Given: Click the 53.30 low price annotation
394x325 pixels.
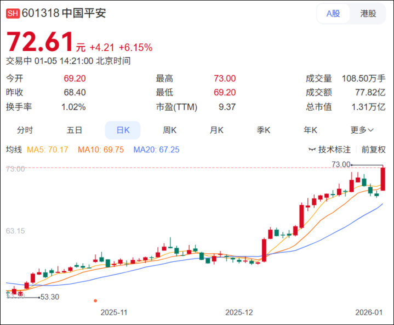Looking at the screenshot, I should click(x=50, y=297).
